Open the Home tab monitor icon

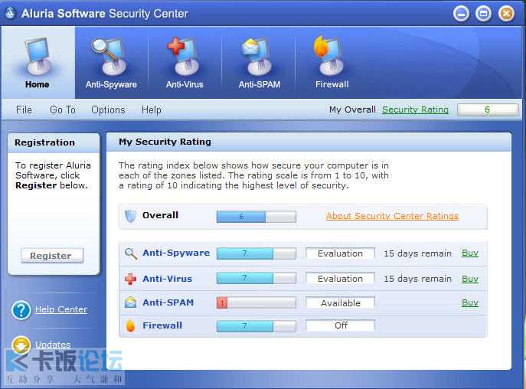[x=38, y=57]
